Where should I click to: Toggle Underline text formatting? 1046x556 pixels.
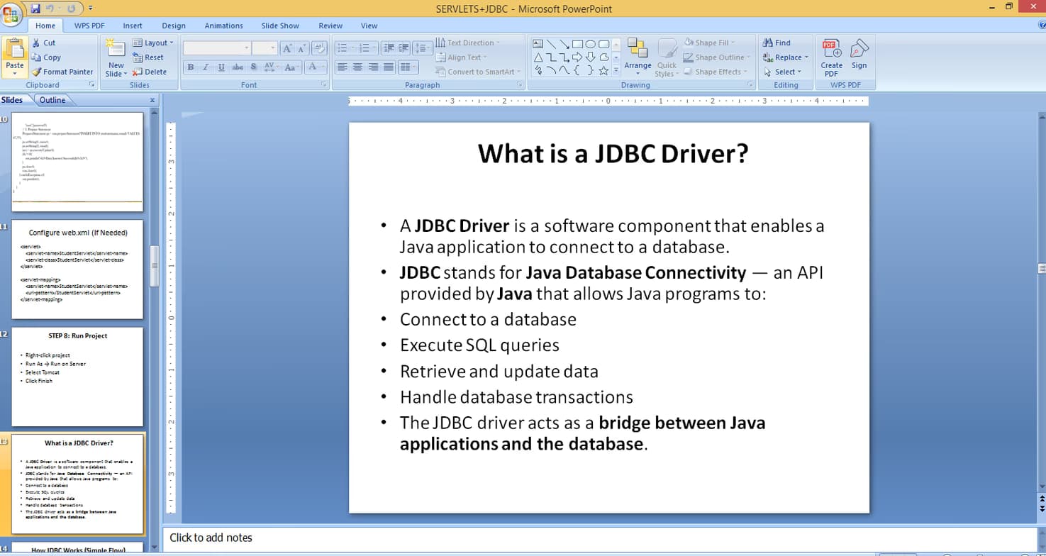[x=221, y=67]
